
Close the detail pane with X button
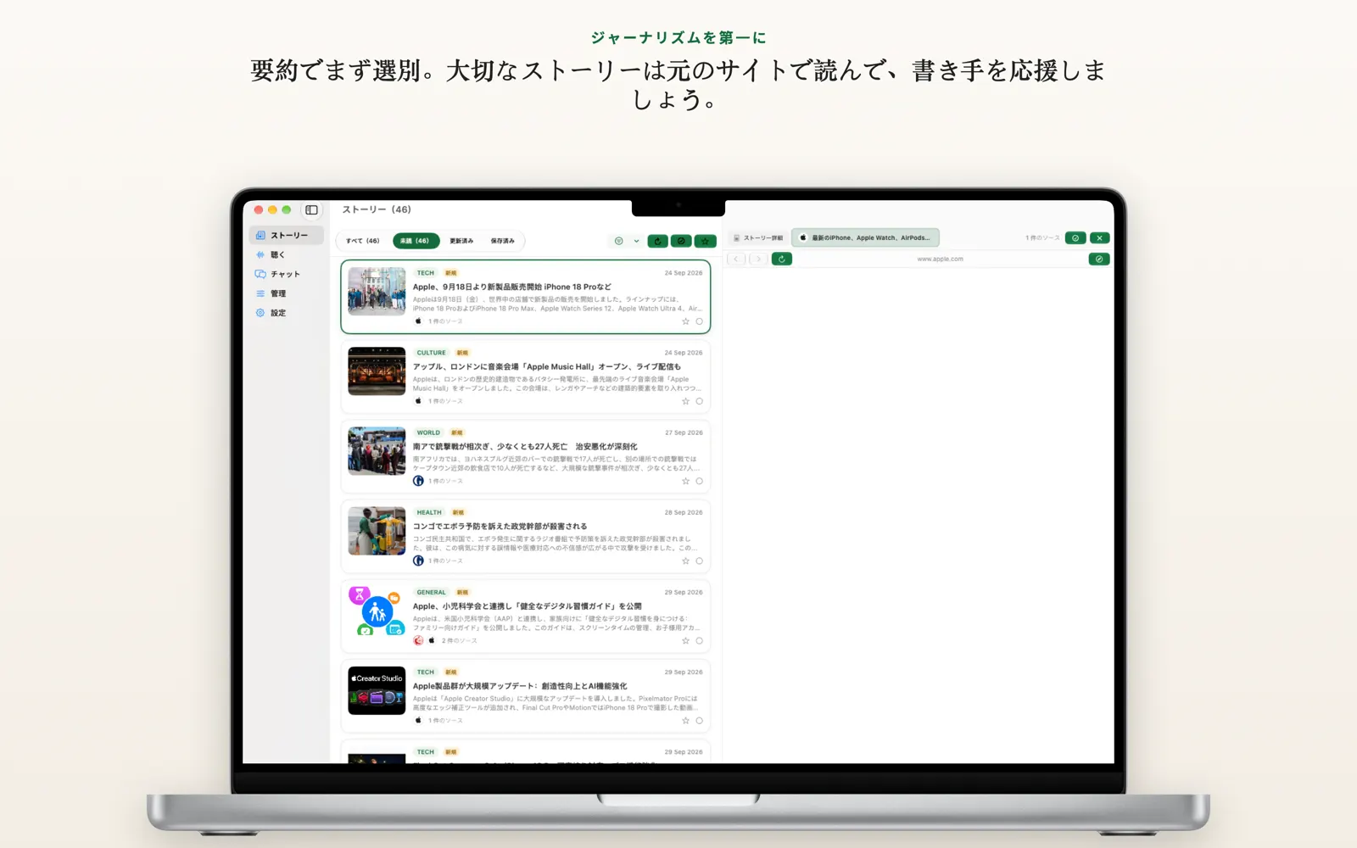(1099, 238)
